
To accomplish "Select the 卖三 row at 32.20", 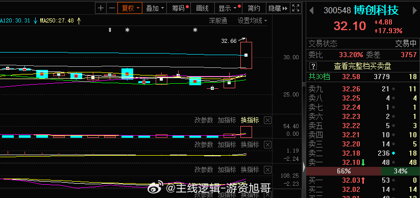I will point(363,144).
